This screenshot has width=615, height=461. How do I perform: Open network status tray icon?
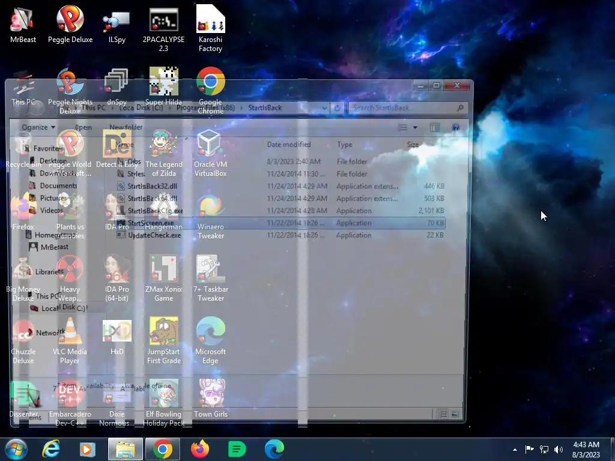[544, 449]
